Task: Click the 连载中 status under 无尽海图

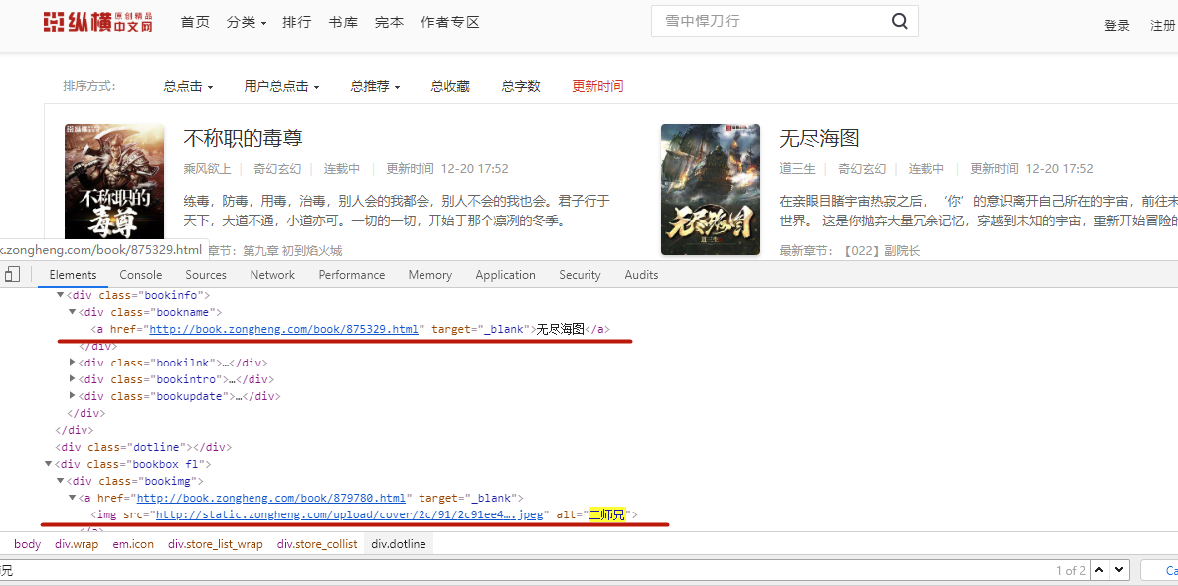Action: 926,169
